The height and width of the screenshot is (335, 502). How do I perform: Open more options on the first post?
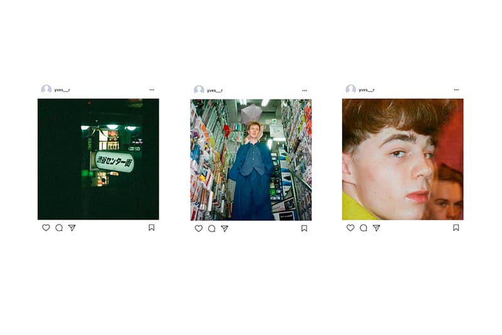[152, 90]
